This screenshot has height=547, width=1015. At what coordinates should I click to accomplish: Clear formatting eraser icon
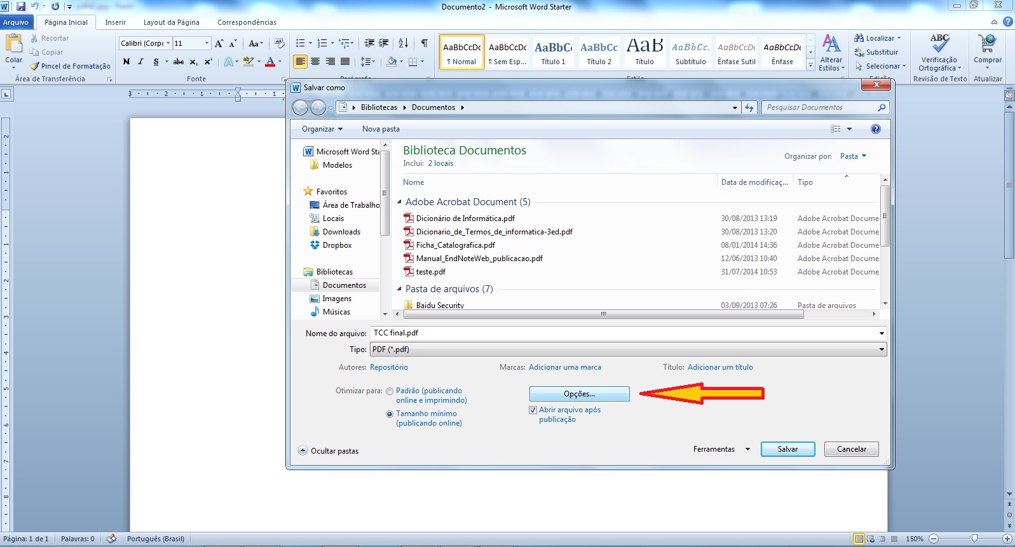click(279, 43)
